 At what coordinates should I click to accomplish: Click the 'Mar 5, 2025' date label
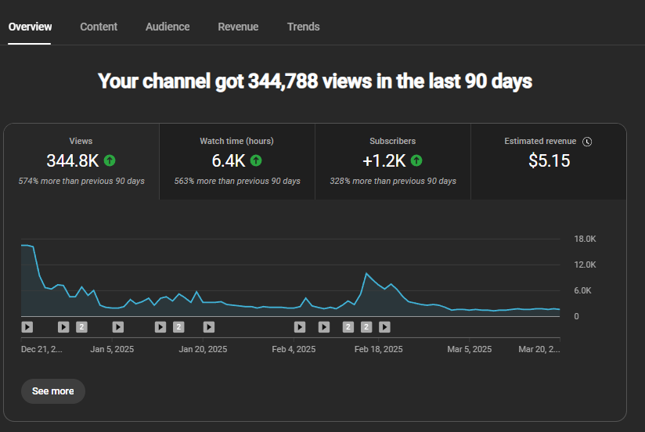tap(470, 349)
